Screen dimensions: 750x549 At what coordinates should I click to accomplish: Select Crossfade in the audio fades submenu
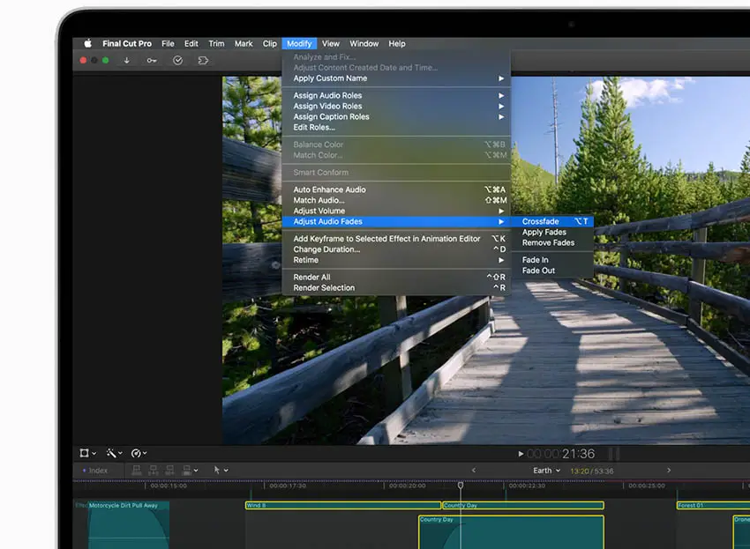pyautogui.click(x=553, y=222)
